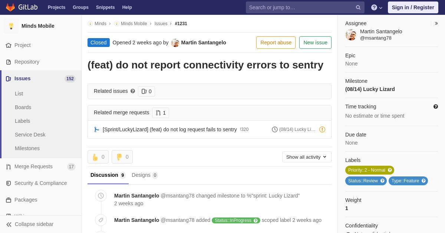Screen dimensions: 445x233
Task: Click the Project house icon
Action: click(x=9, y=45)
